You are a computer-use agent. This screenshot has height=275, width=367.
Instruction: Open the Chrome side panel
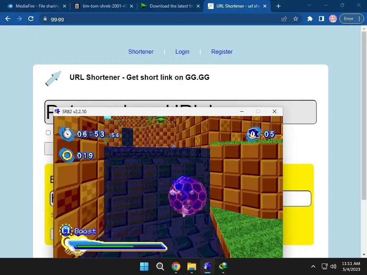point(321,19)
